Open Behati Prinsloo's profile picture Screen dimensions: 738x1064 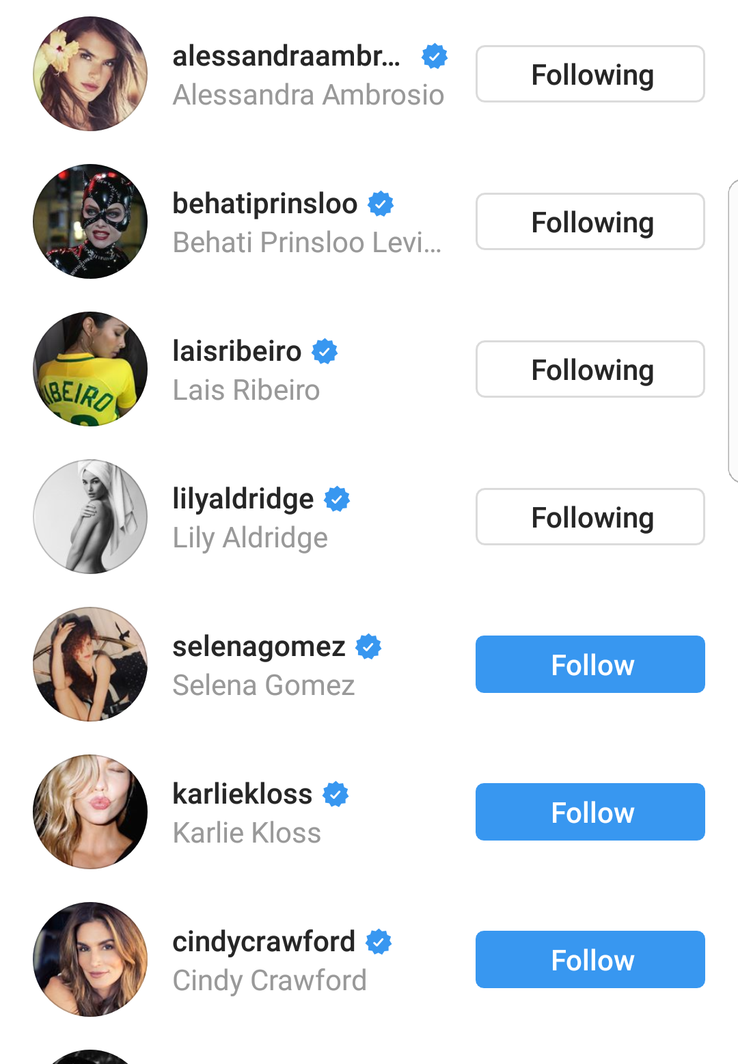(90, 221)
